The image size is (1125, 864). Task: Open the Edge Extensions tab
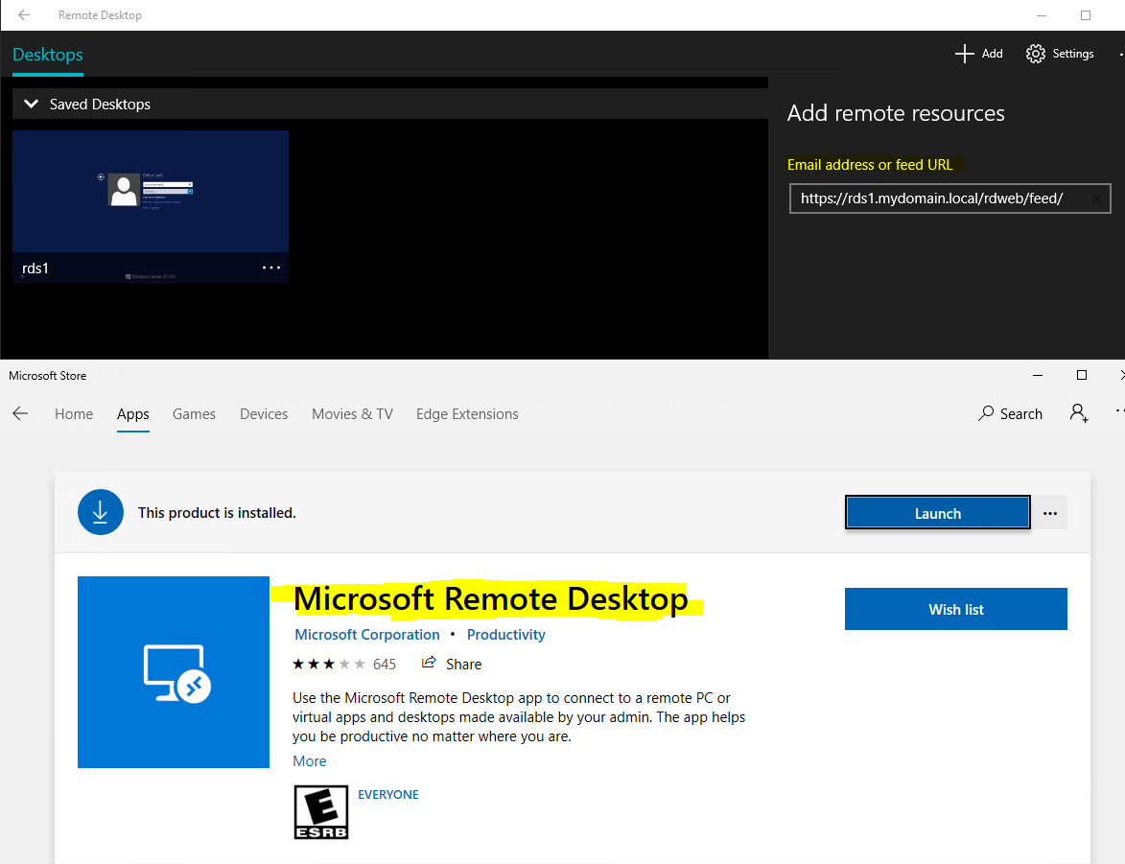point(467,414)
